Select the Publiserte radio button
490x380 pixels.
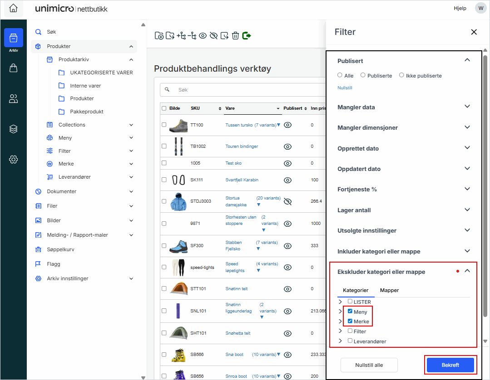pyautogui.click(x=363, y=75)
